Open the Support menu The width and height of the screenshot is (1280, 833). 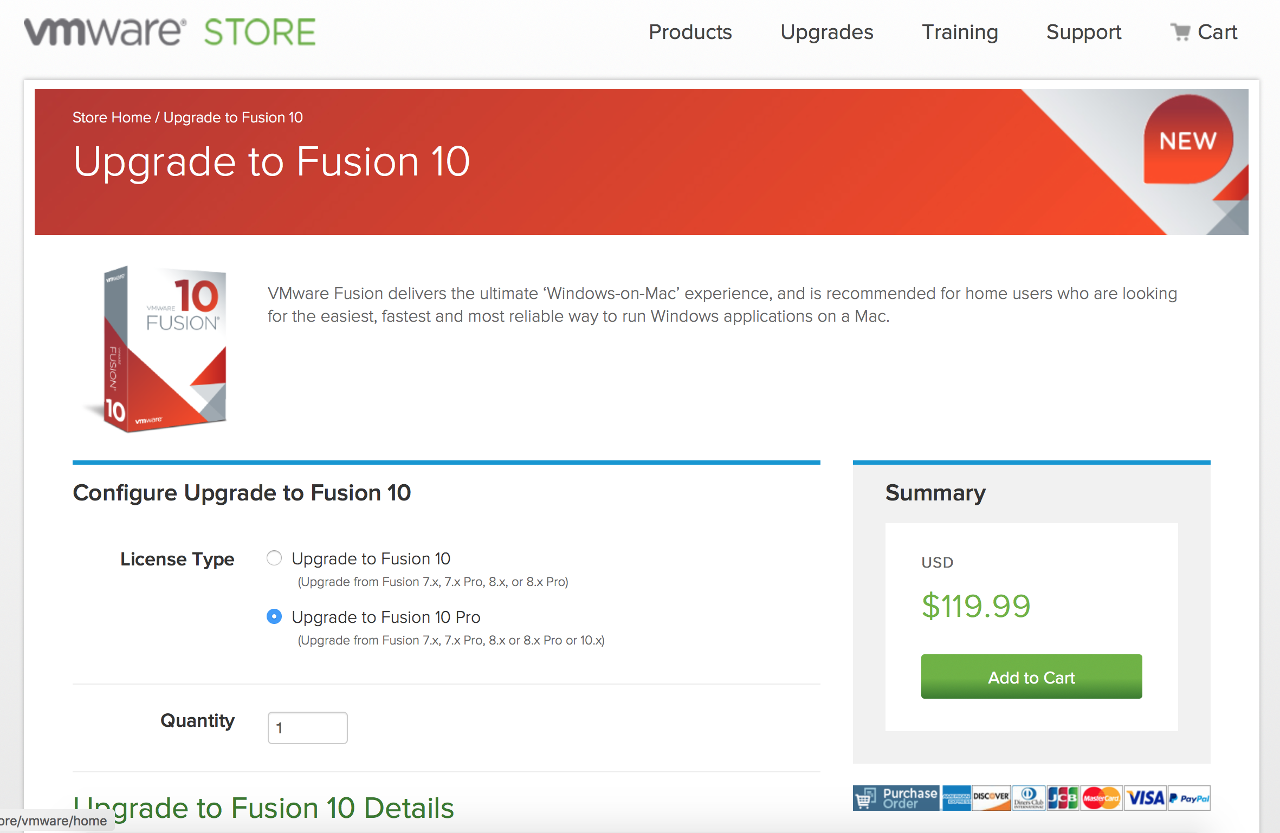click(1083, 32)
